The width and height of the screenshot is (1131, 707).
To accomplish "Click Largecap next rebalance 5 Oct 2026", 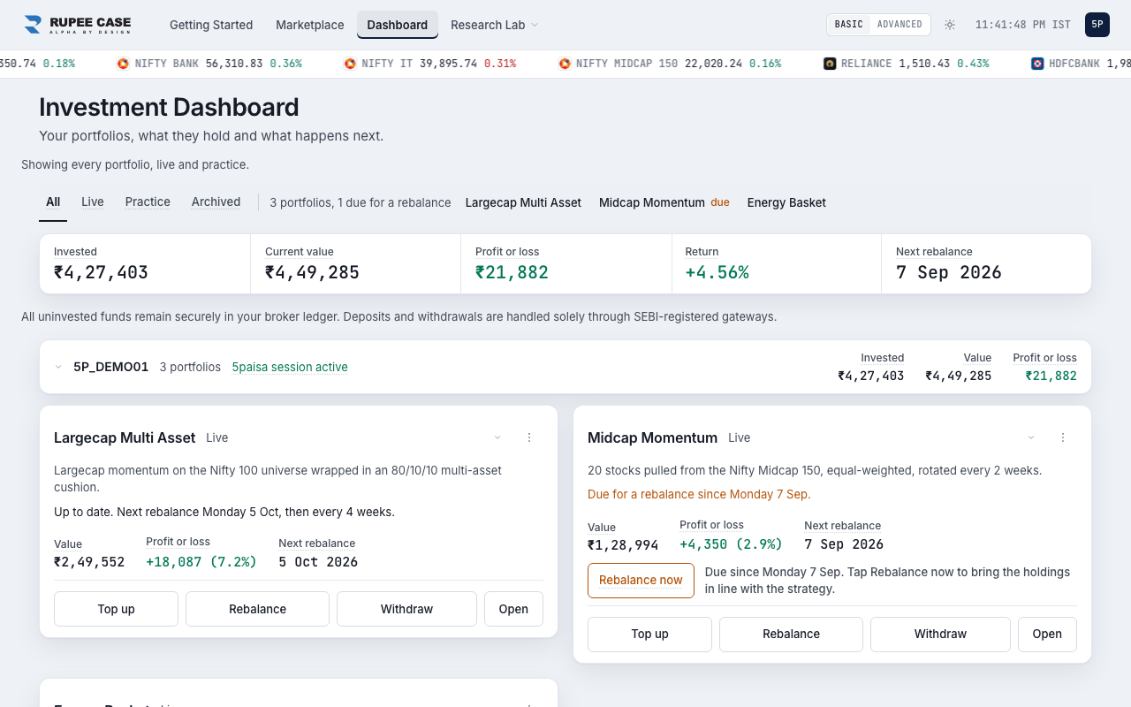I will point(318,562).
